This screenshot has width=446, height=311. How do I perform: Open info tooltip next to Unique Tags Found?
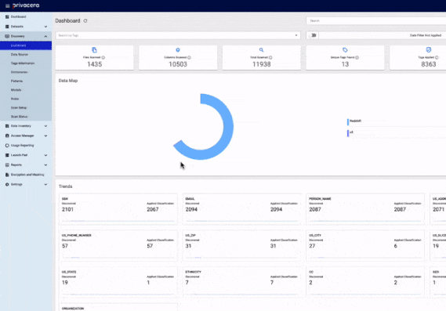357,57
